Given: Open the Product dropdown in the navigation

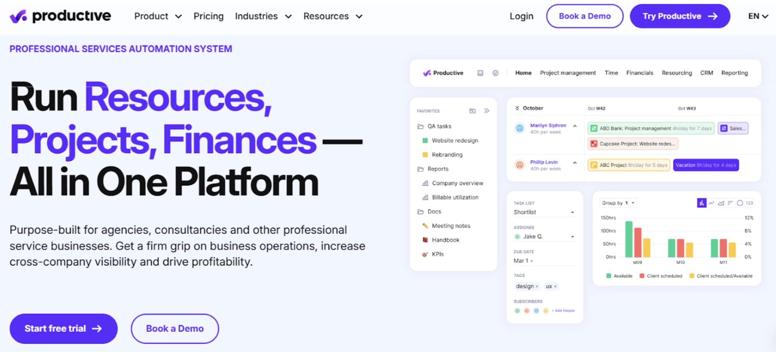Looking at the screenshot, I should point(158,16).
